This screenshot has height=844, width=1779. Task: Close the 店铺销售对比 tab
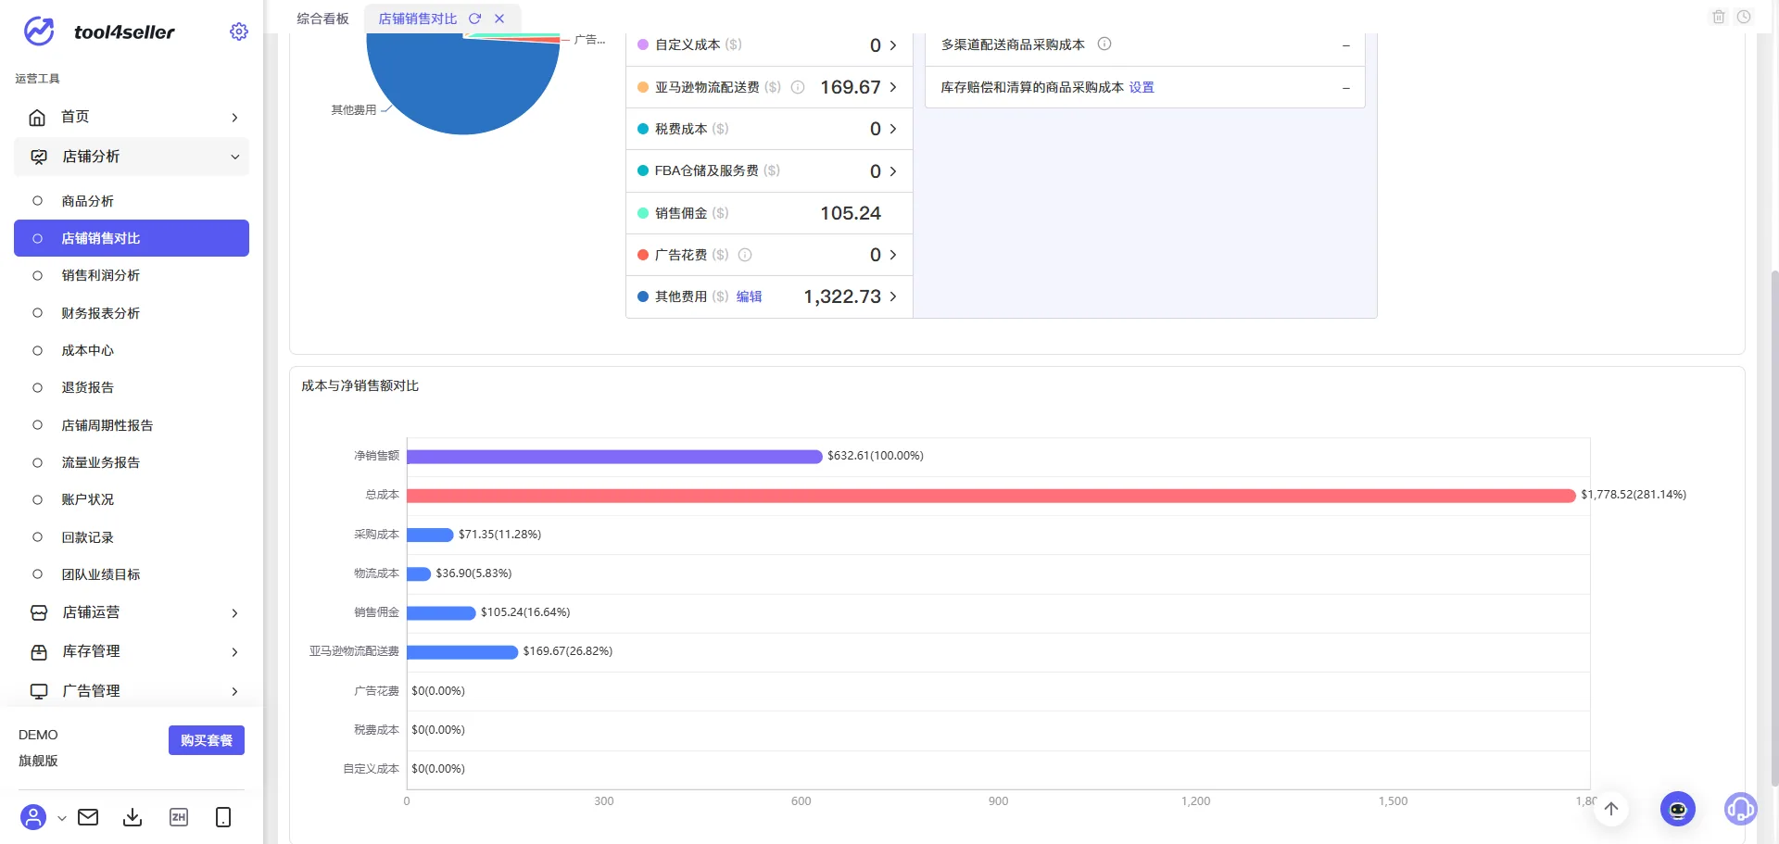499,19
